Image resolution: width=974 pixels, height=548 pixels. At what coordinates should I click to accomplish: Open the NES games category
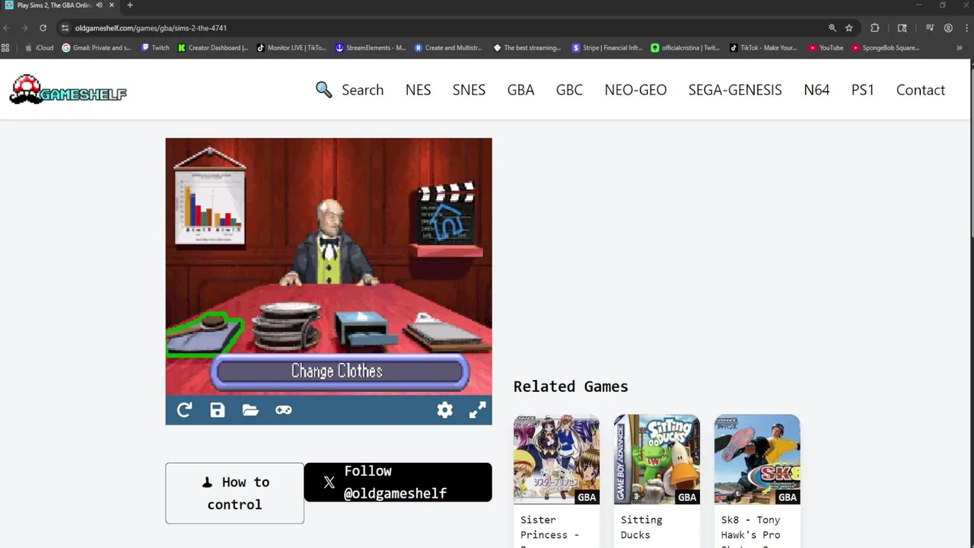pyautogui.click(x=418, y=90)
